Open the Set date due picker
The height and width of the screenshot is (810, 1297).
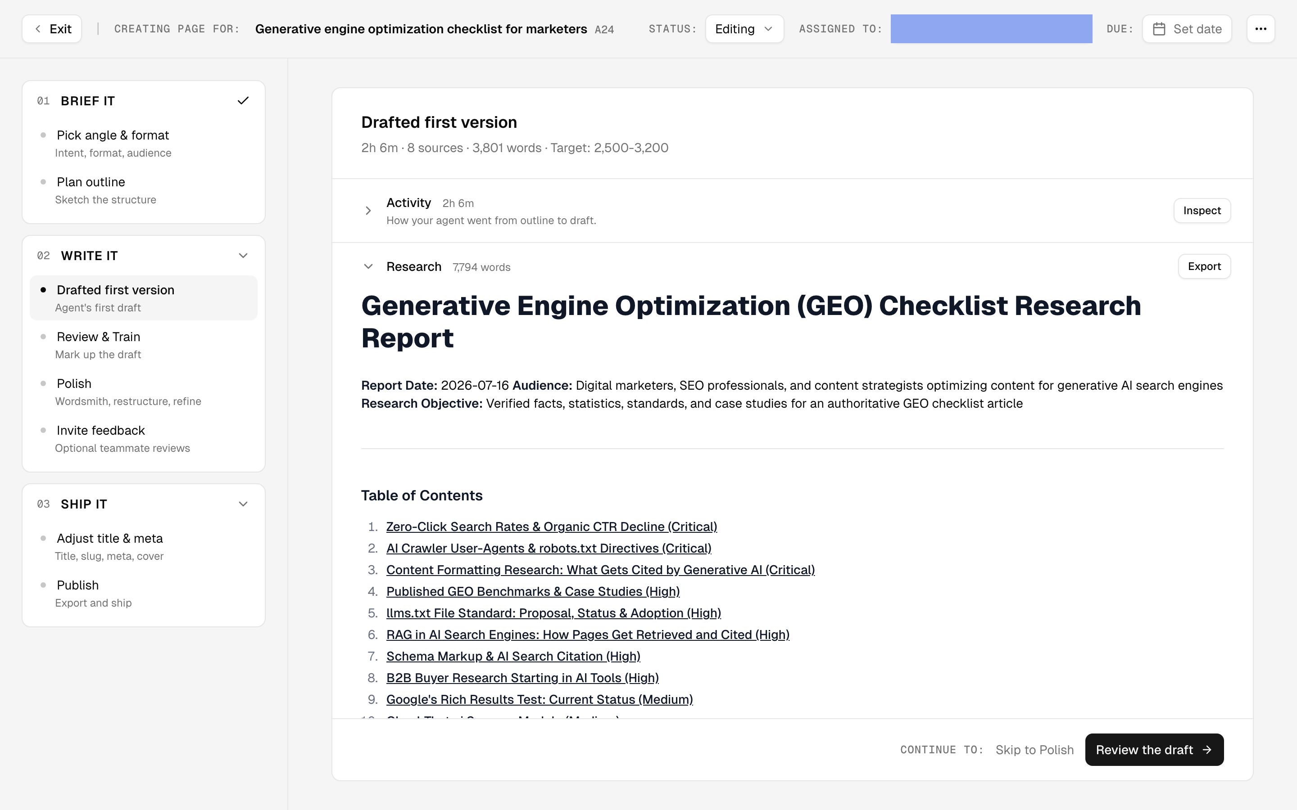[x=1187, y=29]
